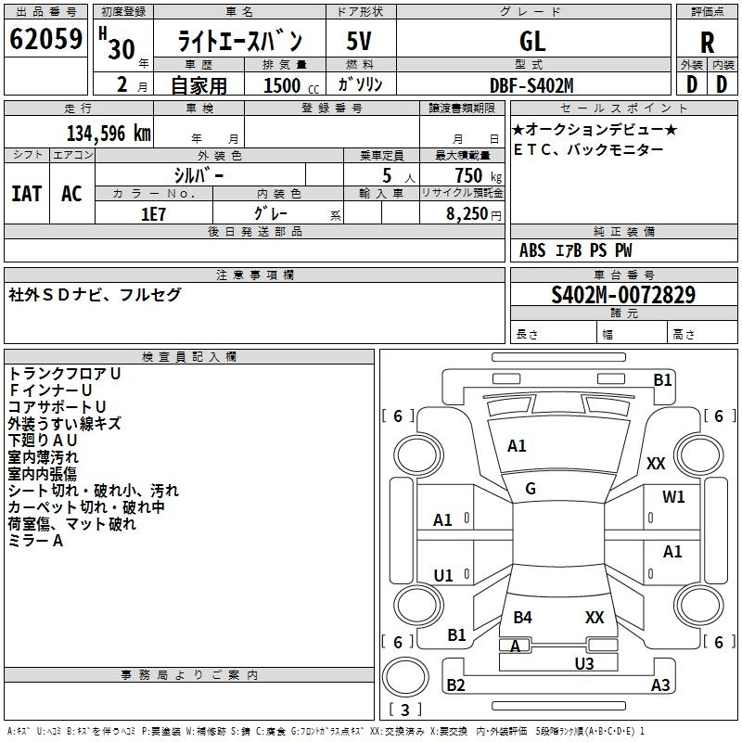This screenshot has width=742, height=742.
Task: Click the note ミラーA
Action: [35, 541]
